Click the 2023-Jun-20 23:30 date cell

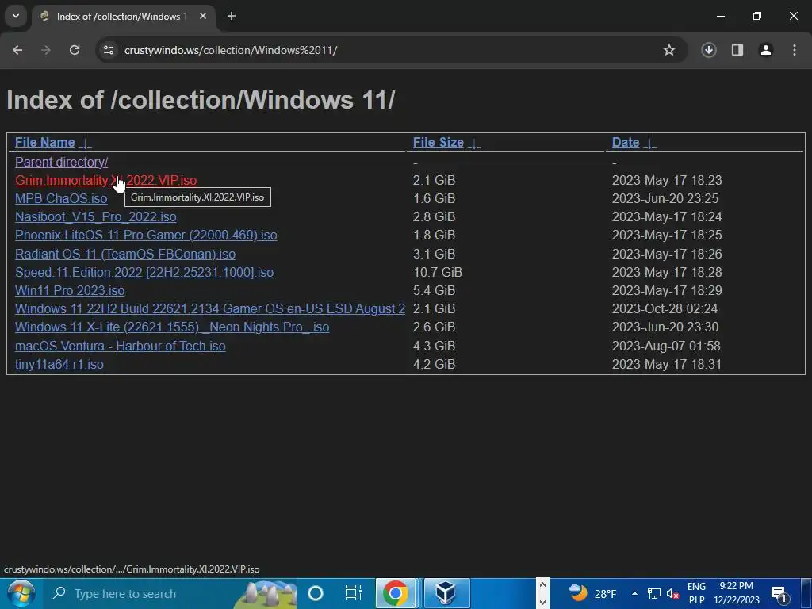(665, 327)
